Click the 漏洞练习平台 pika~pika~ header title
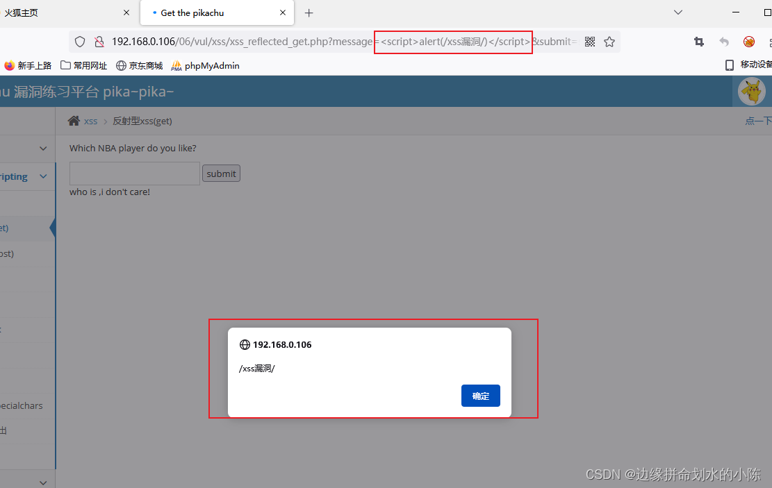772x488 pixels. (86, 92)
